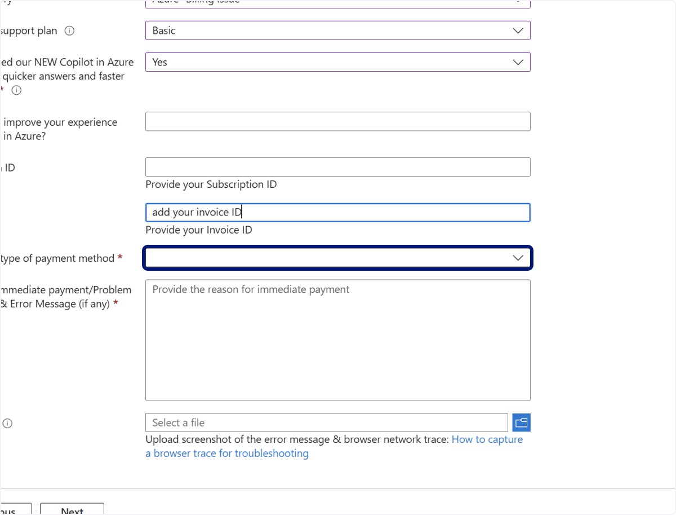This screenshot has width=676, height=515.
Task: Expand the type of payment method dropdown
Action: pyautogui.click(x=337, y=258)
